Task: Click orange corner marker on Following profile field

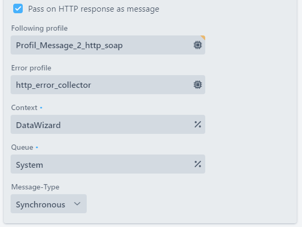Action: coord(203,37)
